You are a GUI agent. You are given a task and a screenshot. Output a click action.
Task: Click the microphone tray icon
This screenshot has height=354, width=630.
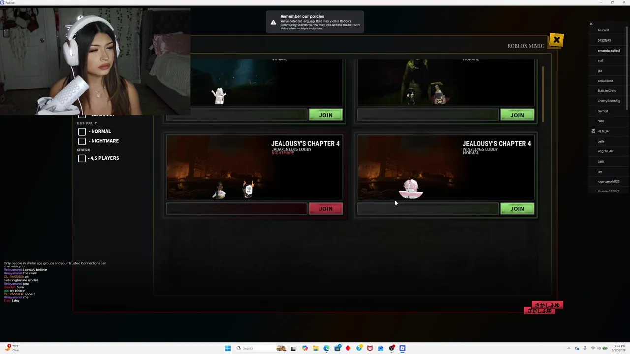[585, 348]
